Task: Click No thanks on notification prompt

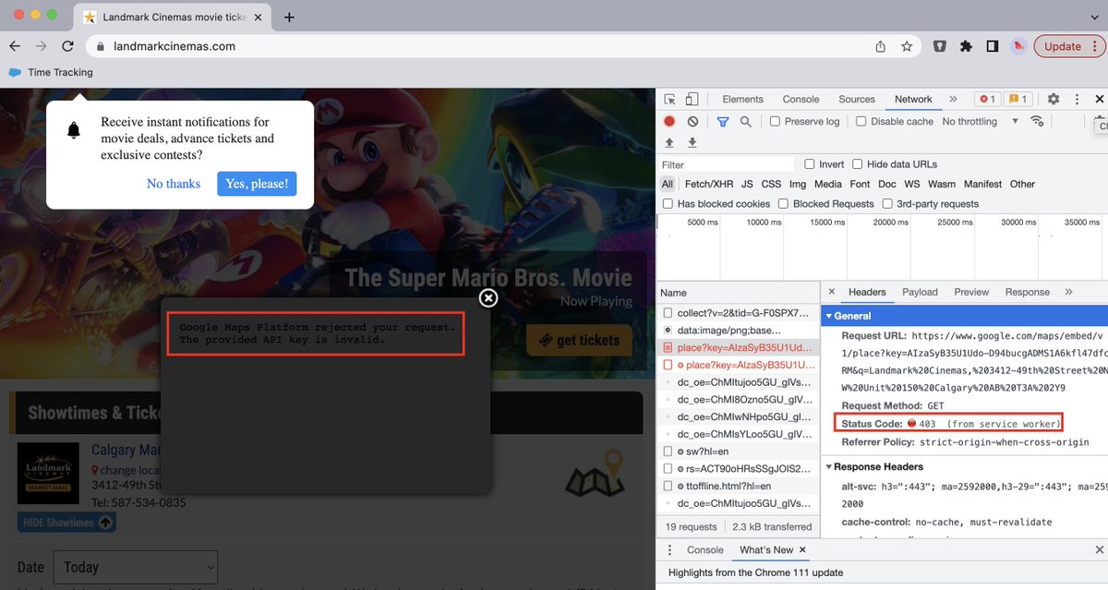Action: (x=174, y=184)
